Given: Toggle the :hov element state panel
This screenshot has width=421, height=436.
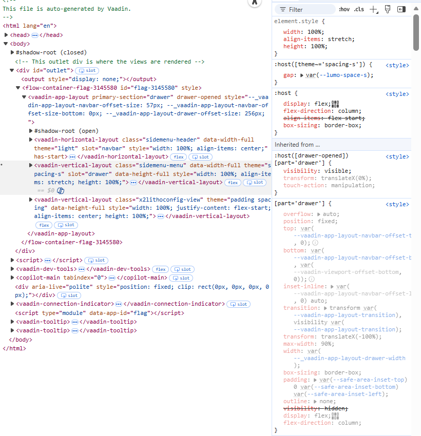Looking at the screenshot, I should point(344,9).
